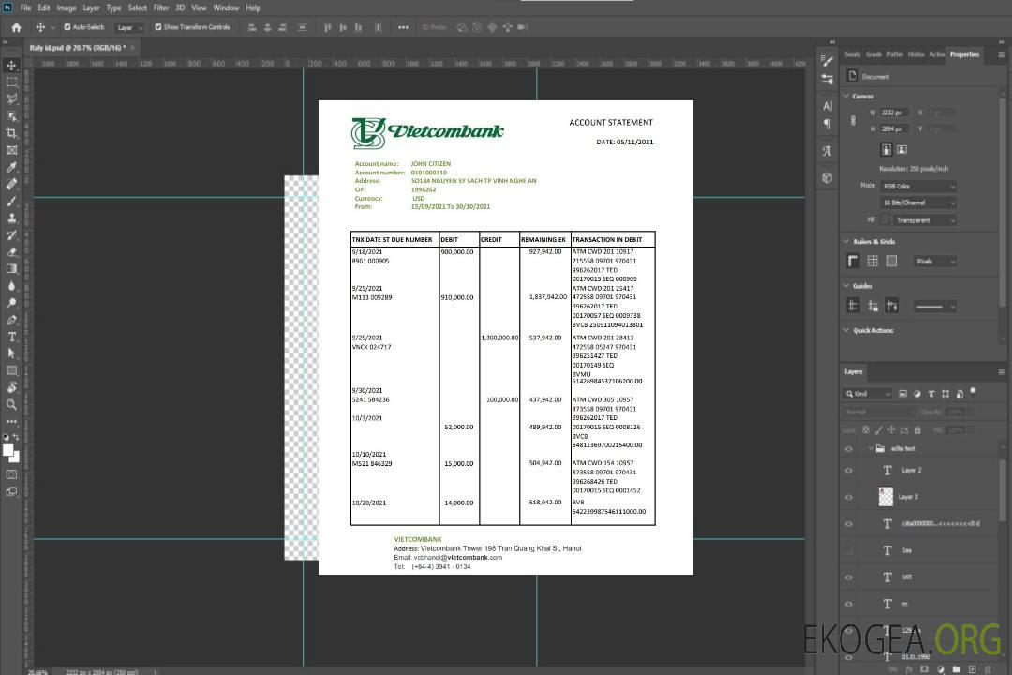Select the Lasso tool
1012x675 pixels.
coord(11,98)
